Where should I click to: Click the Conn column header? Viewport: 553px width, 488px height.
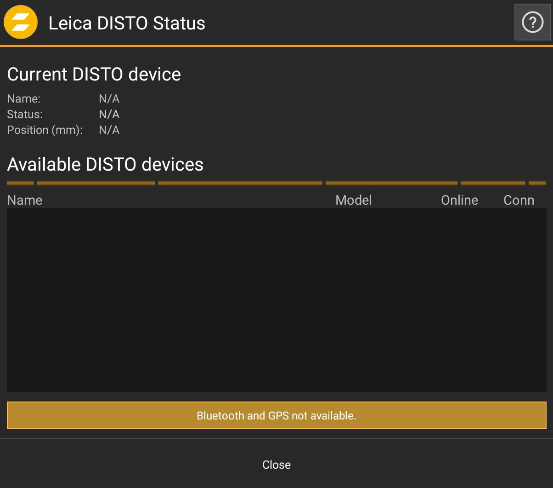(x=519, y=200)
